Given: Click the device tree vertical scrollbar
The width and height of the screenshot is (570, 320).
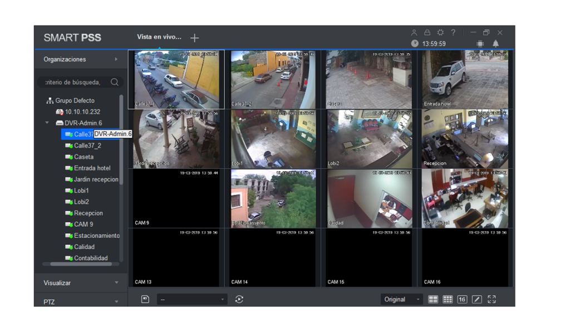Looking at the screenshot, I should [121, 139].
